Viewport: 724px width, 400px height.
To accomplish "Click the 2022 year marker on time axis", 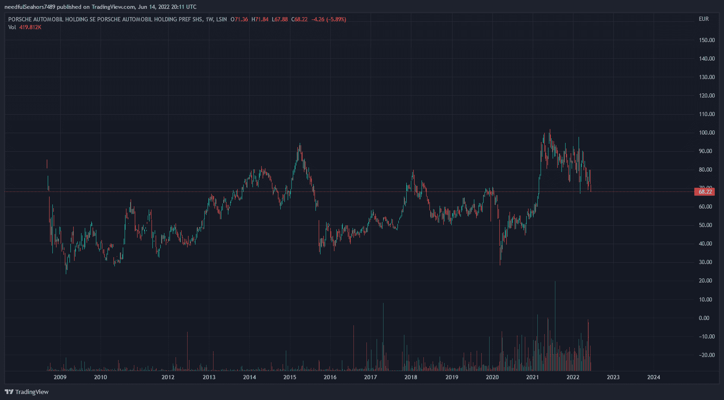I will pyautogui.click(x=573, y=377).
